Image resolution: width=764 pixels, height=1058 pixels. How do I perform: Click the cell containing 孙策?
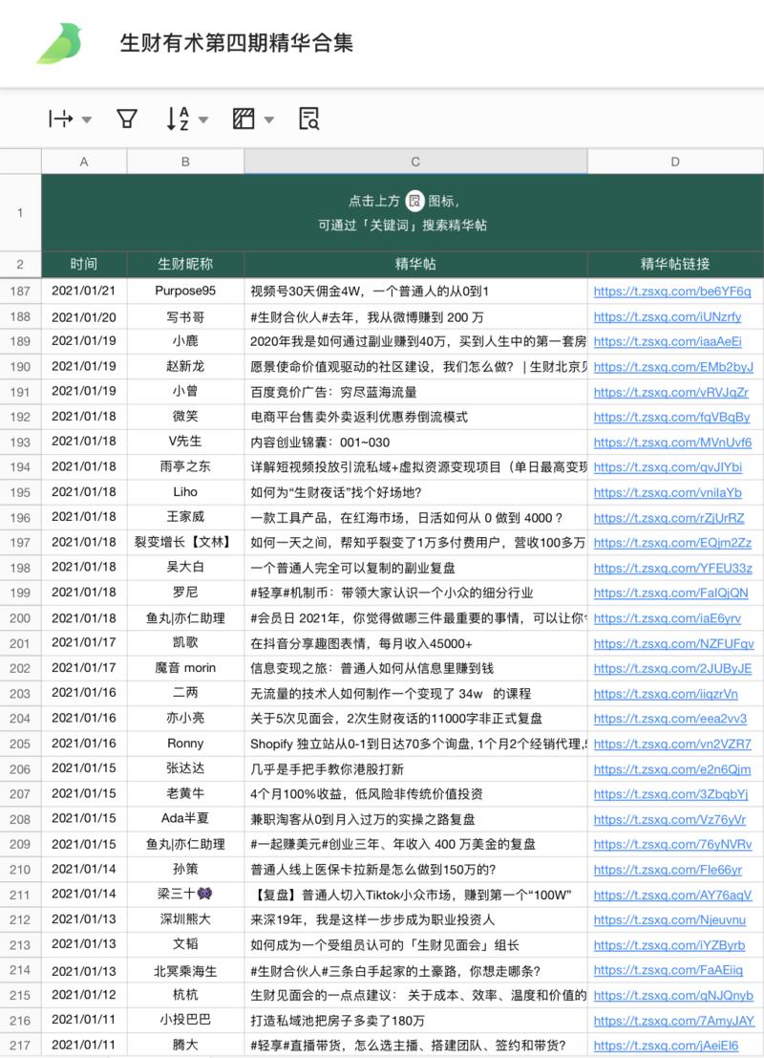[x=184, y=870]
